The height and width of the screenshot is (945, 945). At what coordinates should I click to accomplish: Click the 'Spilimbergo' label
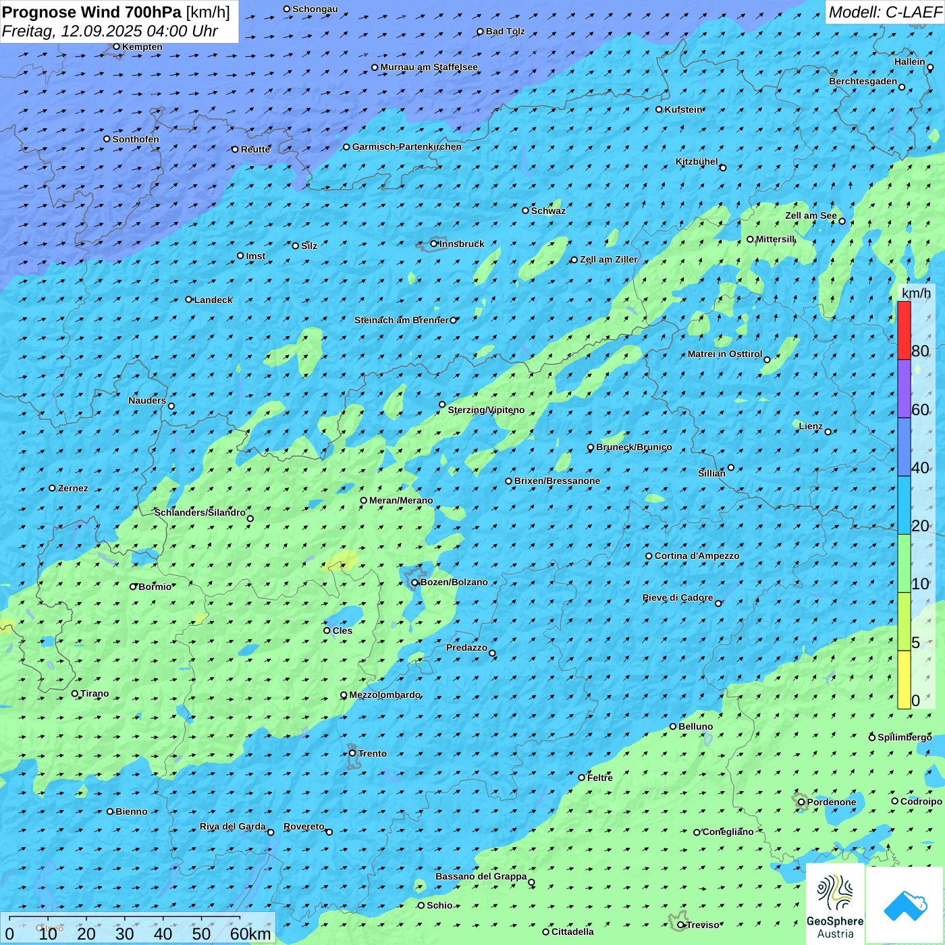point(905,737)
